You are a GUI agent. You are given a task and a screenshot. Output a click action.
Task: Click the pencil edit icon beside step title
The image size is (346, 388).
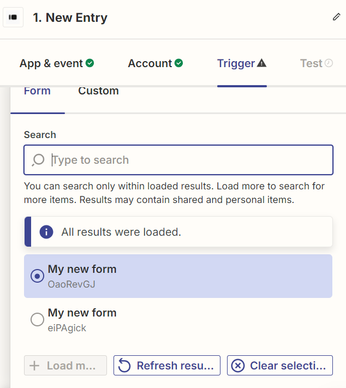(336, 17)
